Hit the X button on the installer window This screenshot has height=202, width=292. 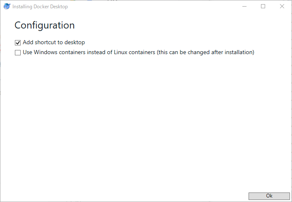coord(282,7)
